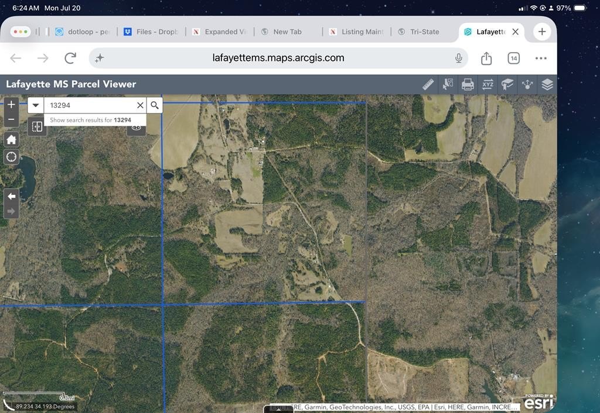The height and width of the screenshot is (413, 600).
Task: Click the esri logo
Action: pos(538,401)
